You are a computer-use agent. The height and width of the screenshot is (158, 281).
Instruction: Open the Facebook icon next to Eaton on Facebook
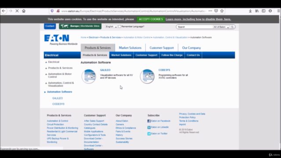coord(149,121)
